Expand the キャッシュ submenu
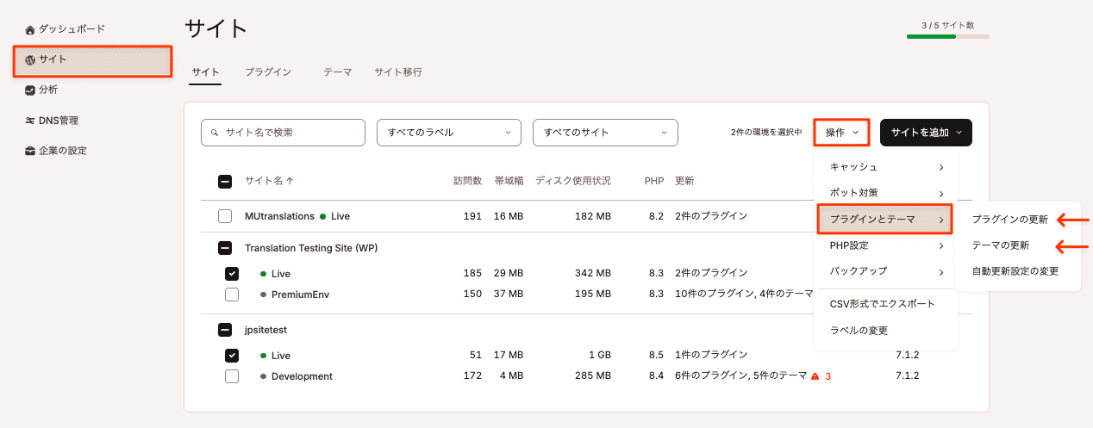The height and width of the screenshot is (428, 1093). tap(886, 167)
